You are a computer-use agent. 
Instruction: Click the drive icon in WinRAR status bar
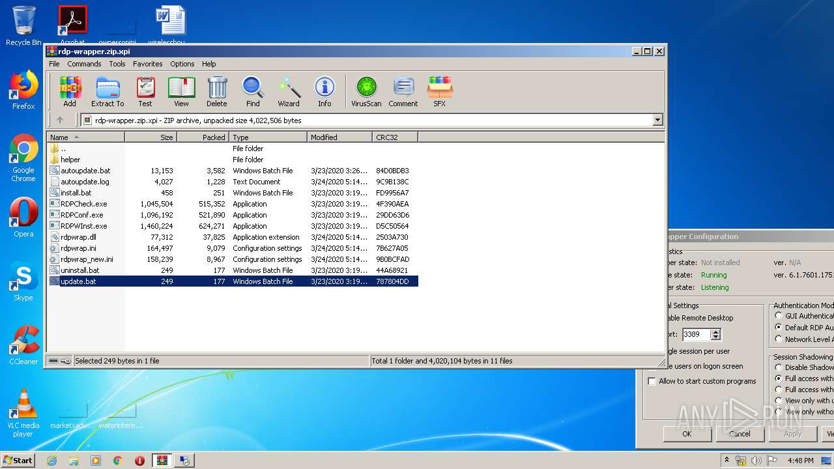point(53,360)
